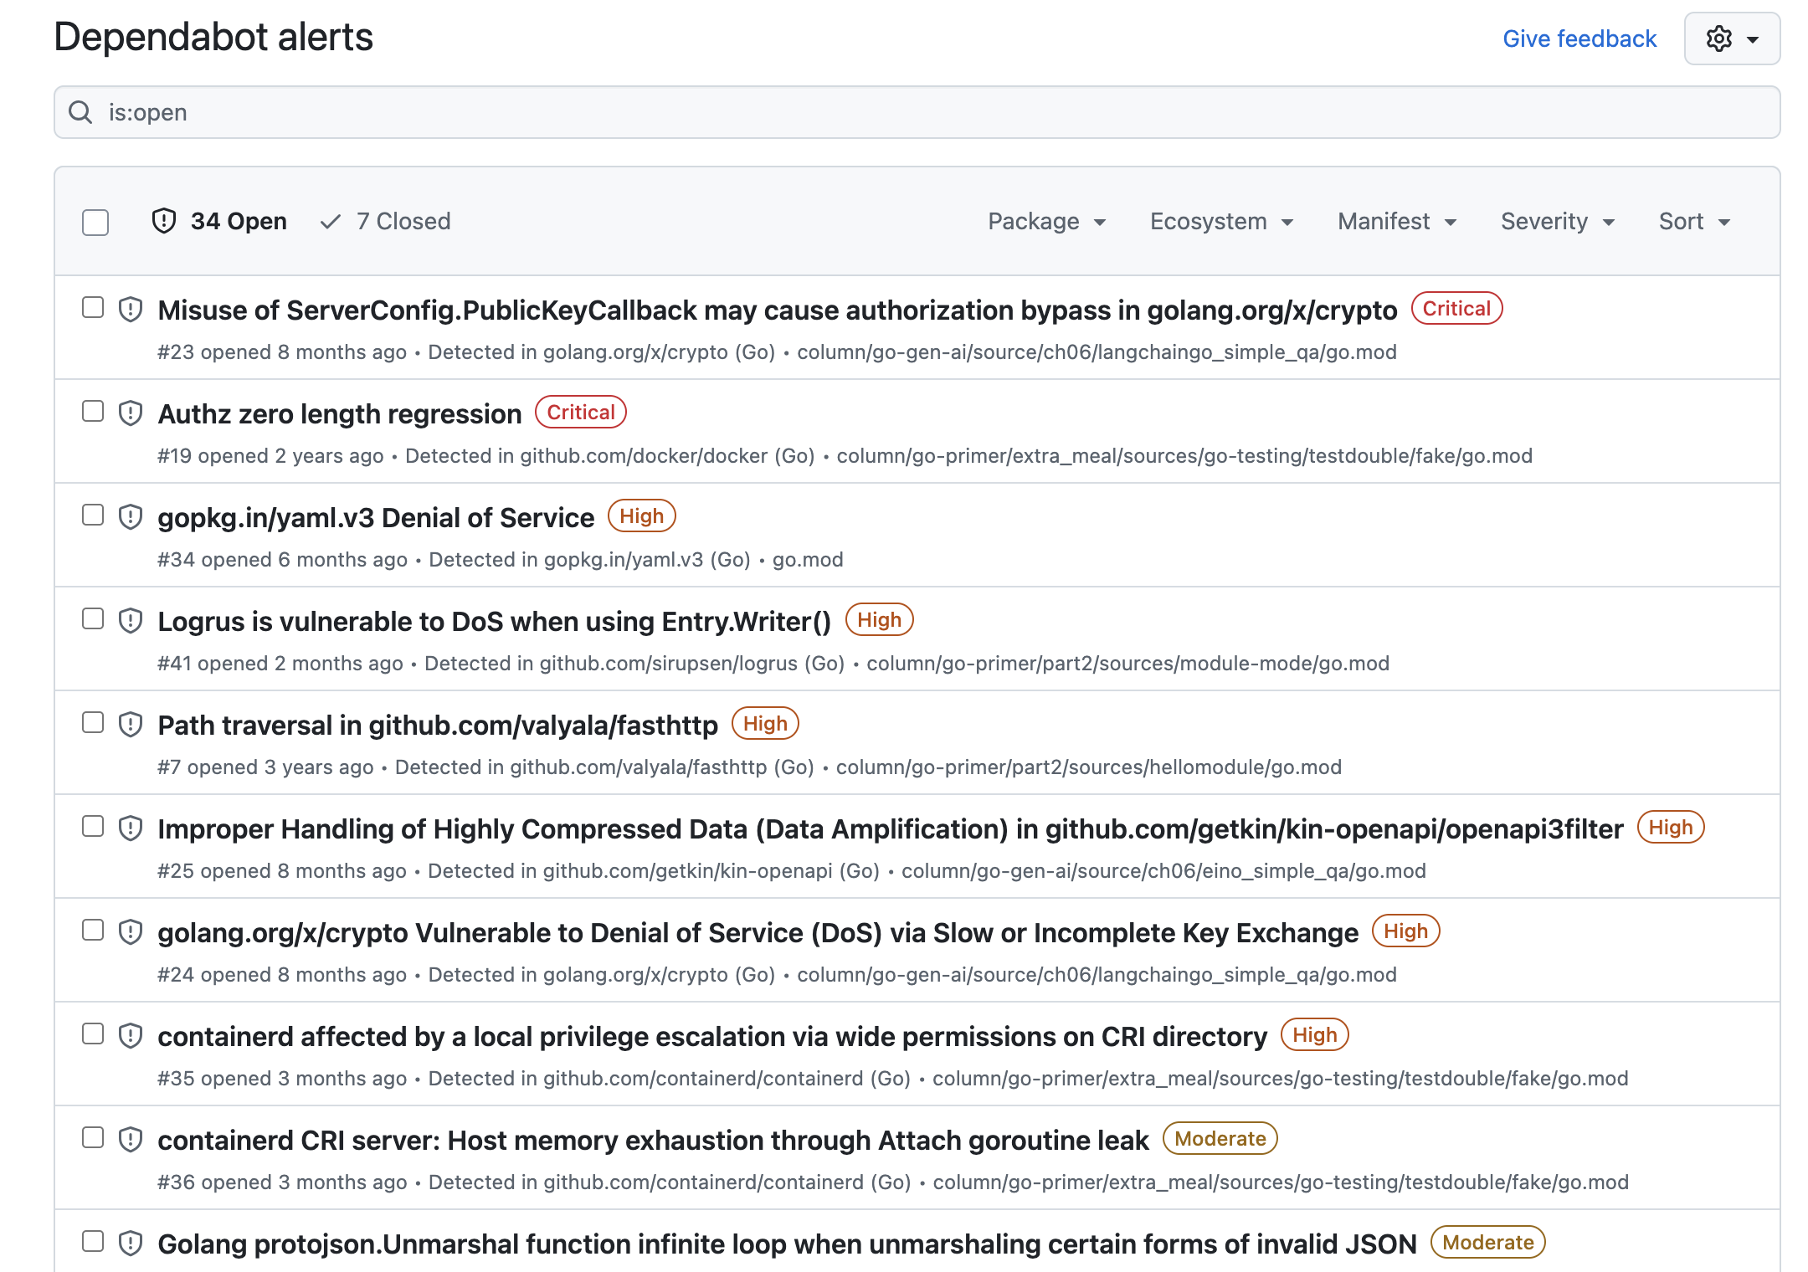Click shield icon for Authz zero length regression

click(x=131, y=413)
